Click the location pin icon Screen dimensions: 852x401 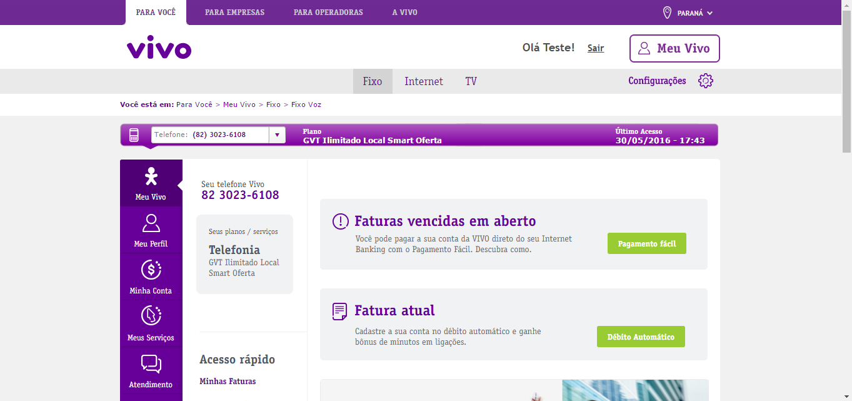point(667,13)
